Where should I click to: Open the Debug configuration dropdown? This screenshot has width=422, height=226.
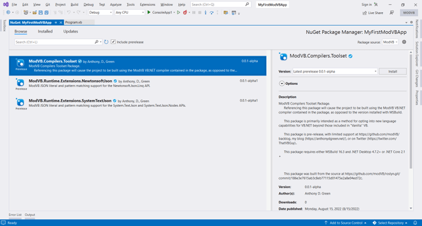pos(101,12)
